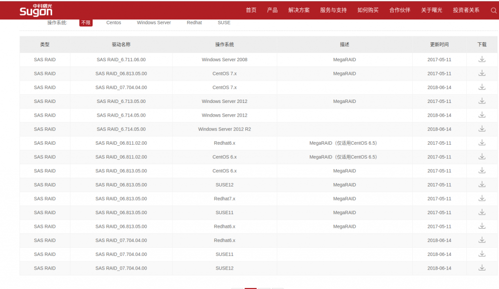The height and width of the screenshot is (289, 499).
Task: Download SAS RAID_06.813.05.00 for SUSE12
Action: [x=481, y=185]
